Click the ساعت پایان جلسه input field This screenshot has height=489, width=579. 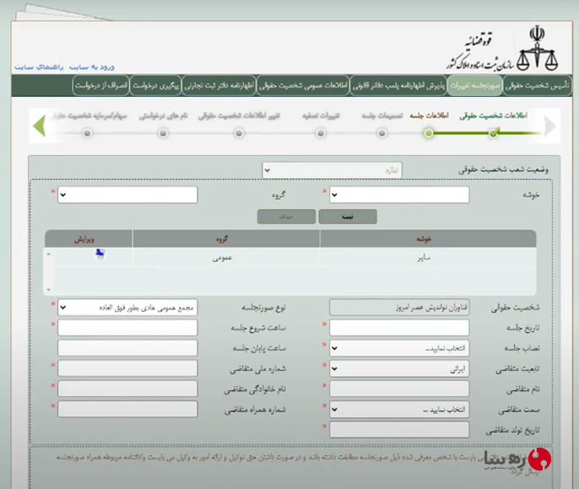coord(127,348)
